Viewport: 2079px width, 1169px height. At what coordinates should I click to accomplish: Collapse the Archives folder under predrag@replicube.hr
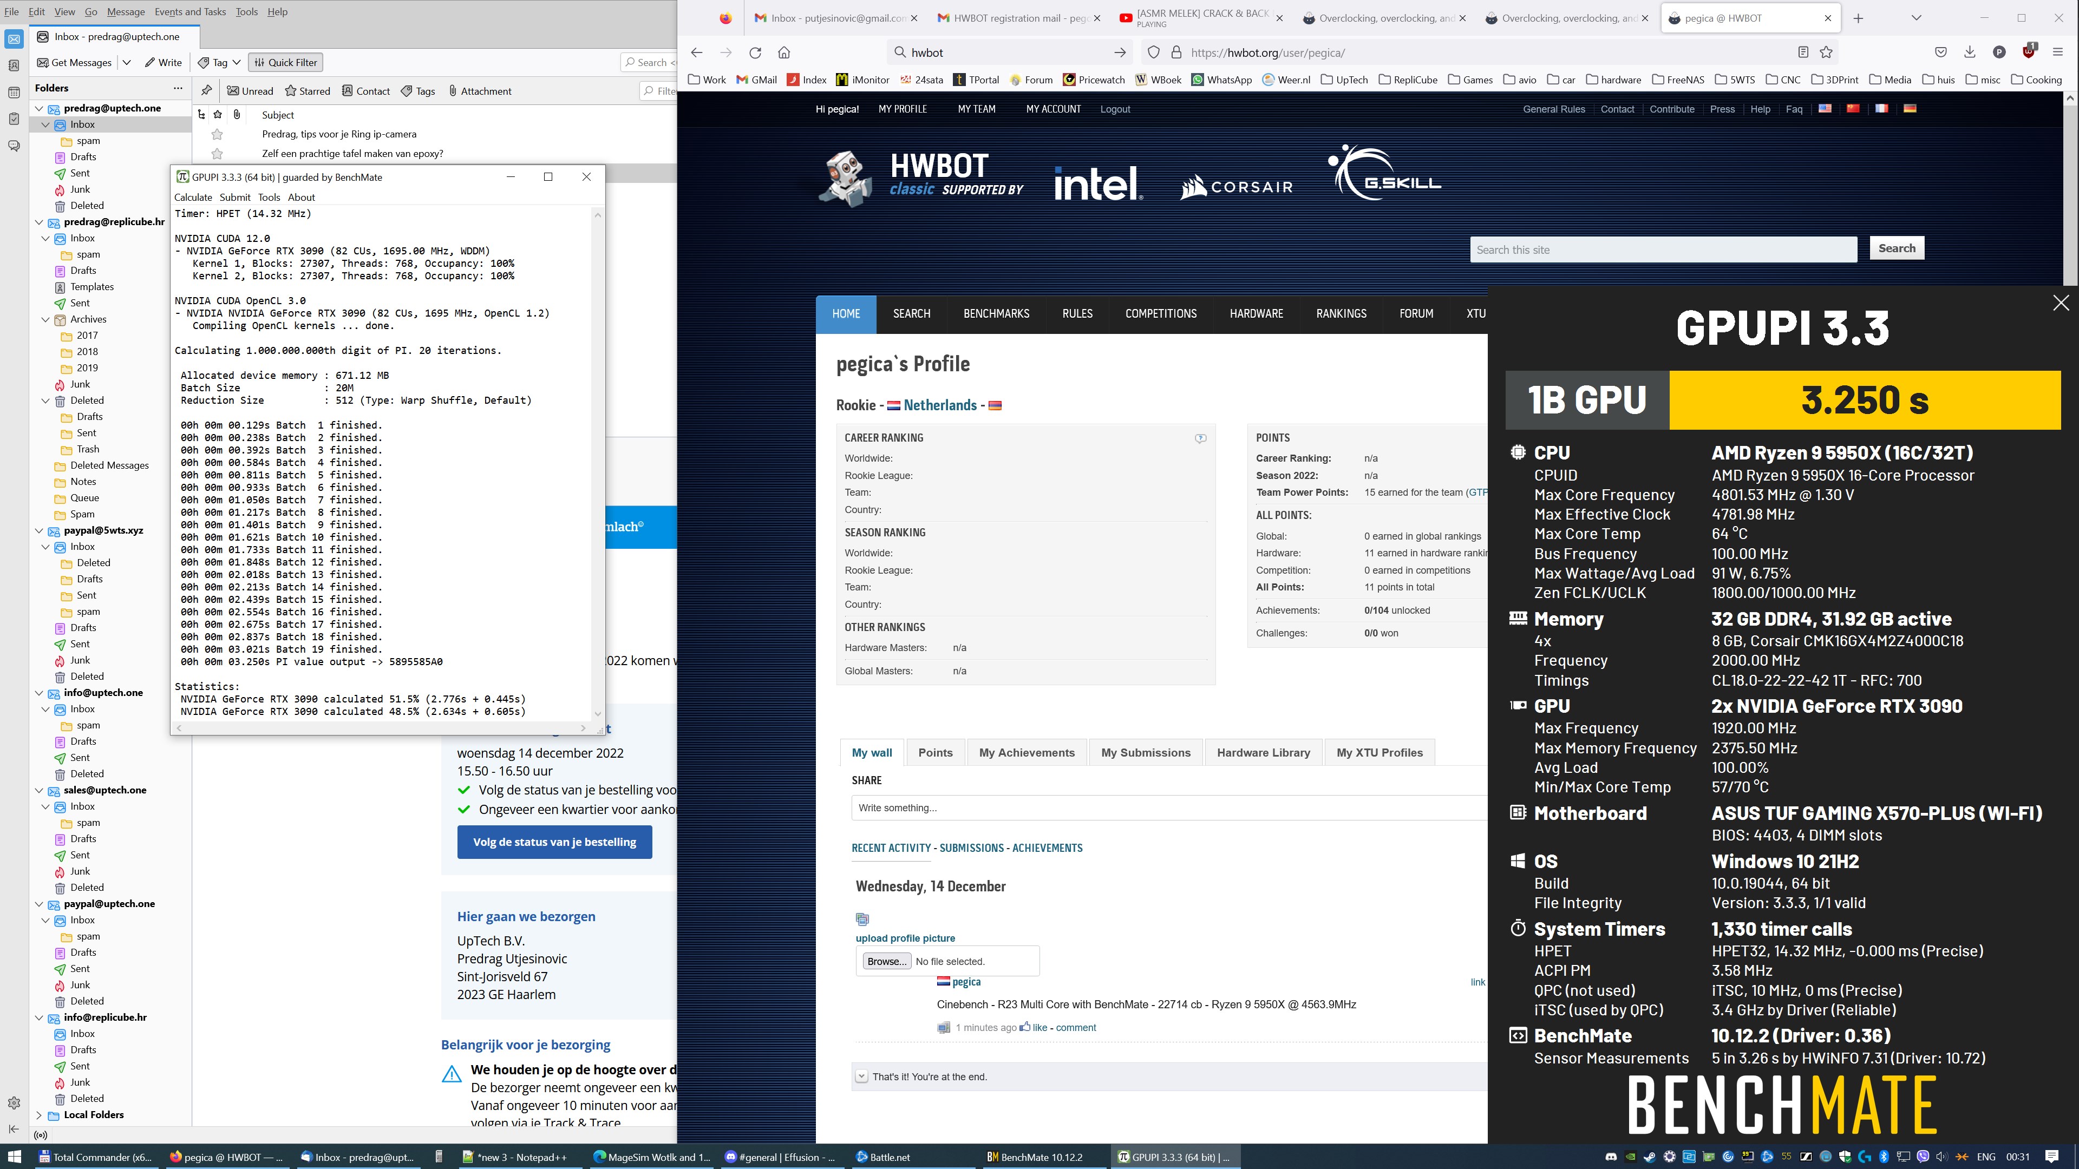46,319
